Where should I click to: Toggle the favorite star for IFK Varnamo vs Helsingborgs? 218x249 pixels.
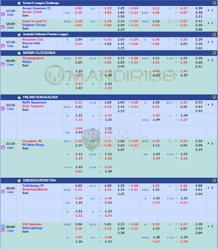(19, 228)
